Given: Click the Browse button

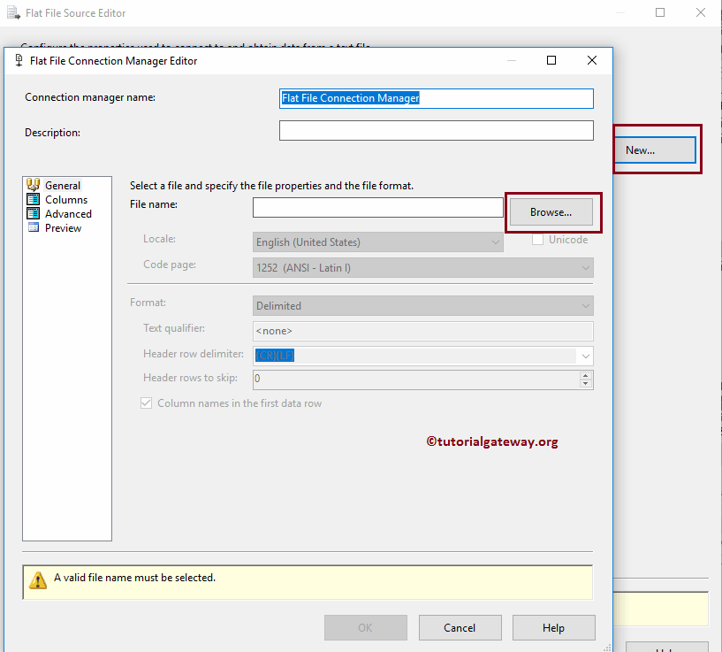Looking at the screenshot, I should [x=551, y=211].
